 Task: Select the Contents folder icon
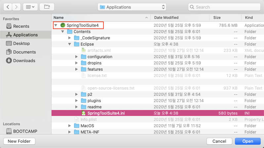[70, 32]
